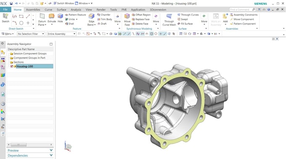Select the Line sketch tool
Screen dimensions: 286x159
point(28,16)
